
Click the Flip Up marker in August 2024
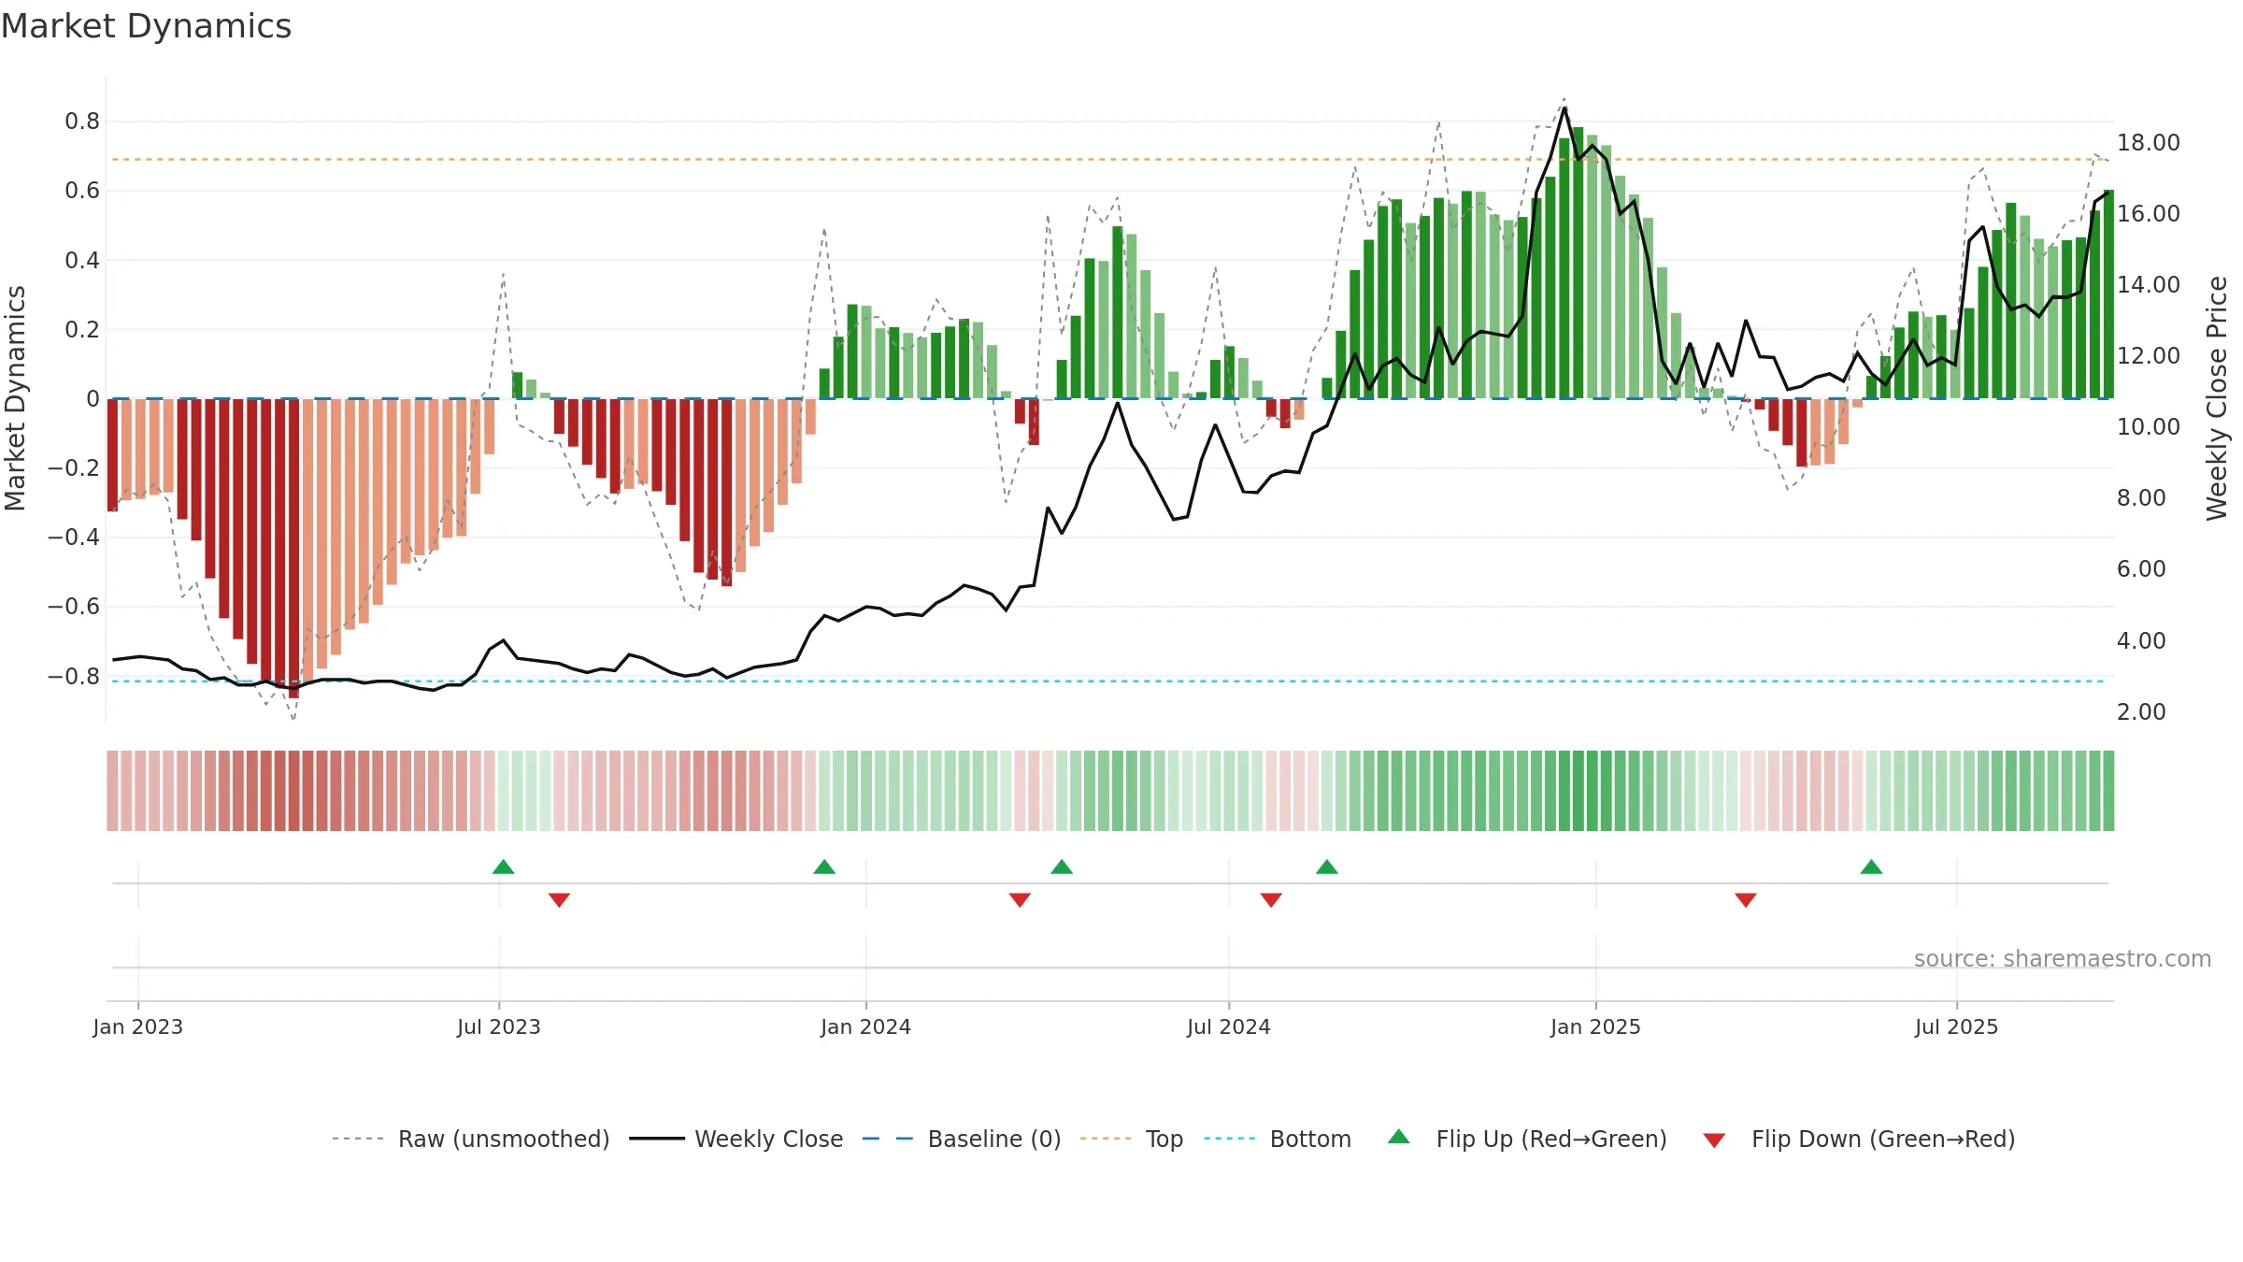click(1327, 867)
